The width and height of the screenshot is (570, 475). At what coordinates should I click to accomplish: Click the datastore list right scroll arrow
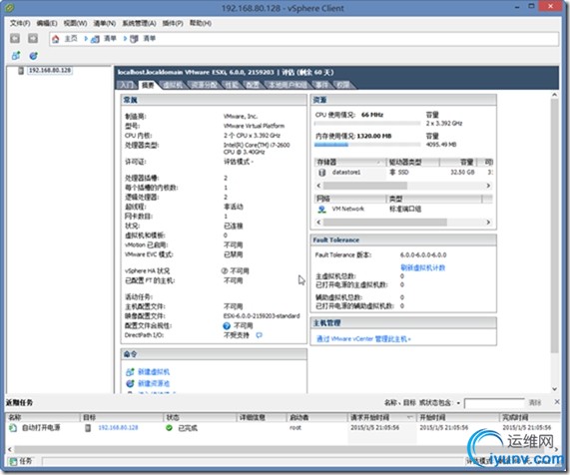[488, 186]
